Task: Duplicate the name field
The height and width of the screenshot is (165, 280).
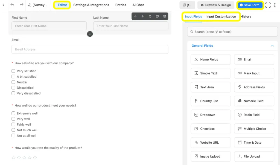Action: click(157, 16)
